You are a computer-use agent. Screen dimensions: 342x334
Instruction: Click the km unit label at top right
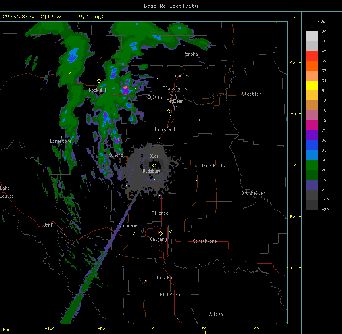295,17
